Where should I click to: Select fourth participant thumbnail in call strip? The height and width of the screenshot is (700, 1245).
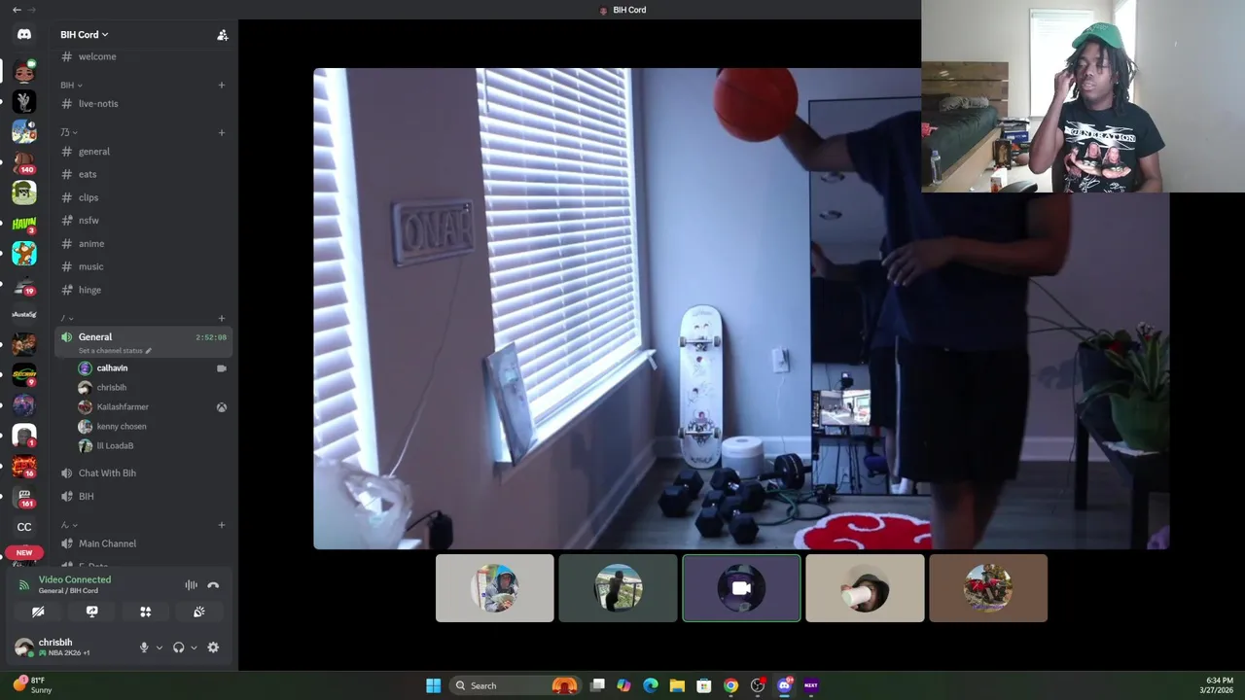pyautogui.click(x=865, y=588)
